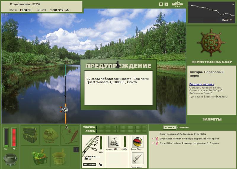The width and height of the screenshot is (237, 169).
Task: Click the ЕДА hunger gauge
Action: [6, 137]
